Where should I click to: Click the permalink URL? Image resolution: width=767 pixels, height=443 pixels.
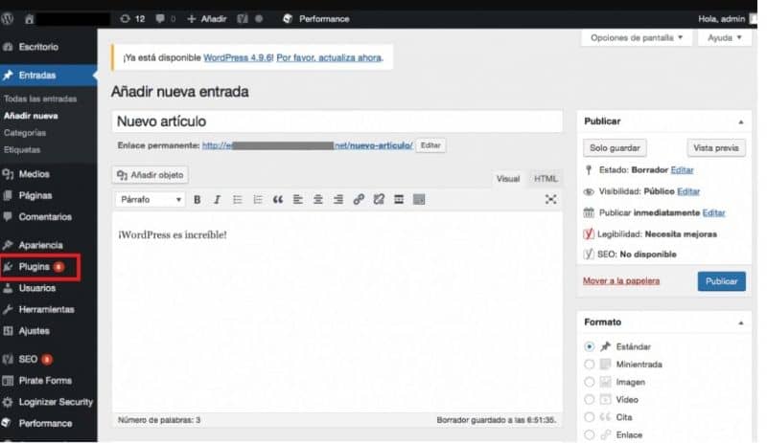(x=307, y=145)
